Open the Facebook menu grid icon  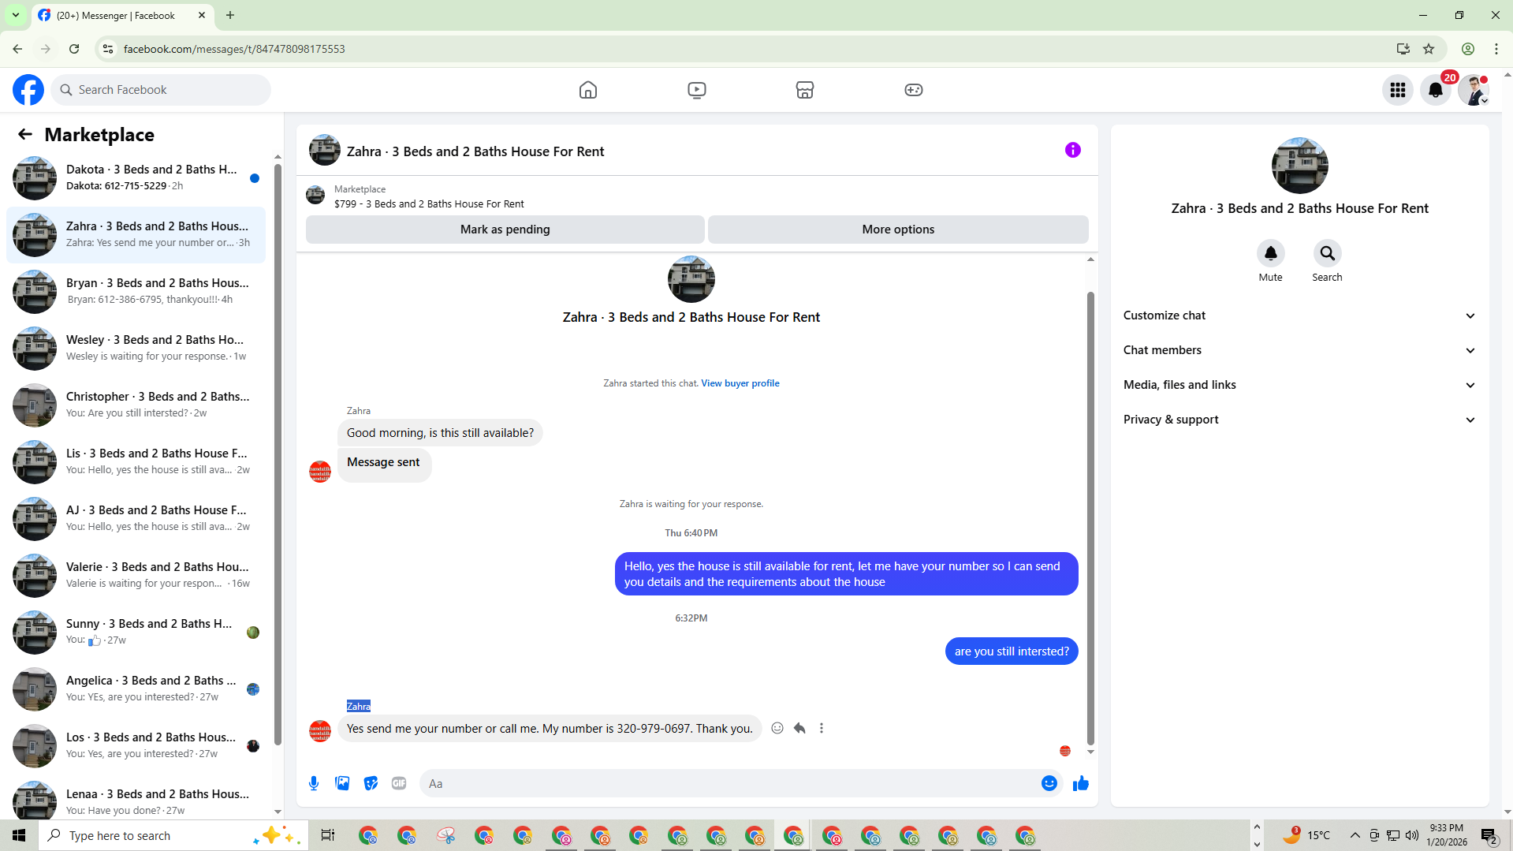1398,90
